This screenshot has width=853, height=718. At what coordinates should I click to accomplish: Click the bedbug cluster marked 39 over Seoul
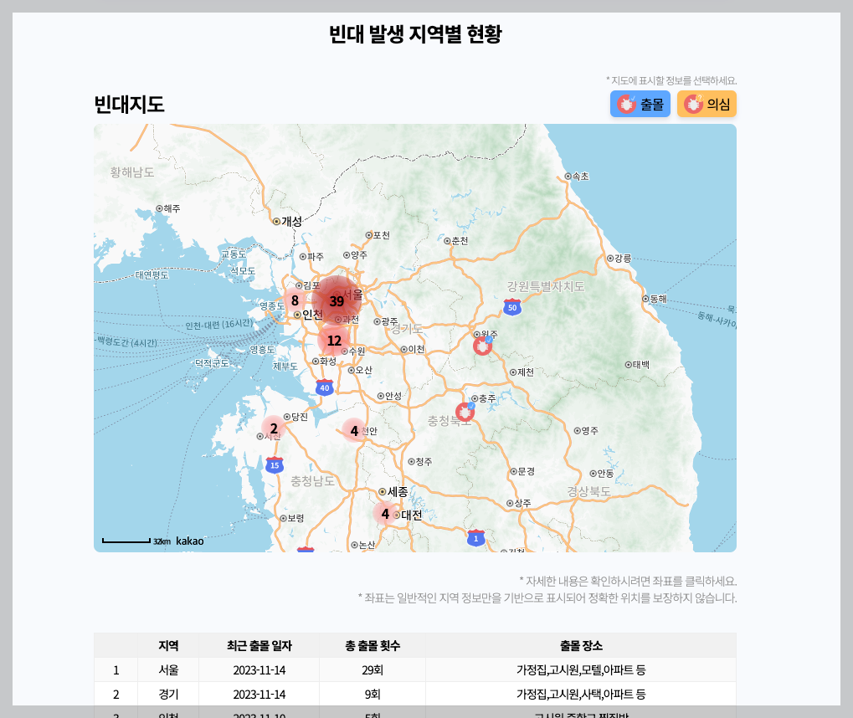pos(337,299)
